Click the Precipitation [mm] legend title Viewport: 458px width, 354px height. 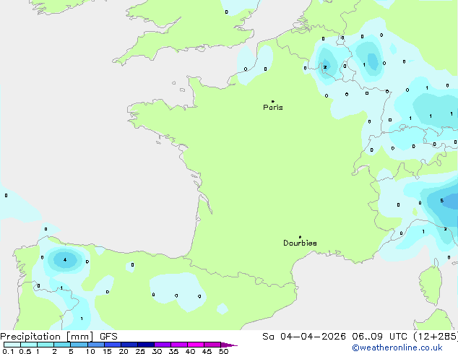pyautogui.click(x=46, y=337)
